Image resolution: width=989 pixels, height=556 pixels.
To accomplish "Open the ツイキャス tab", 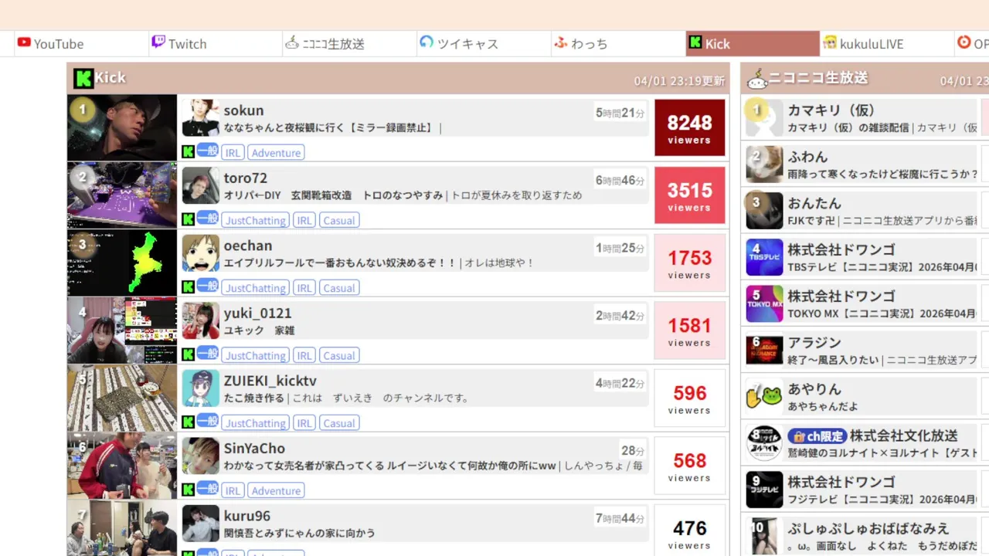I will click(484, 44).
